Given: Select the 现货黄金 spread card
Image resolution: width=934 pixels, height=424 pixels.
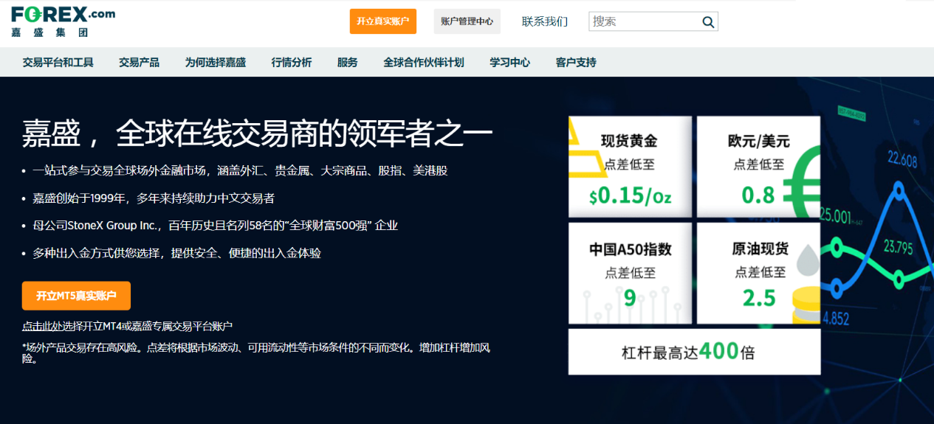Looking at the screenshot, I should [x=630, y=165].
